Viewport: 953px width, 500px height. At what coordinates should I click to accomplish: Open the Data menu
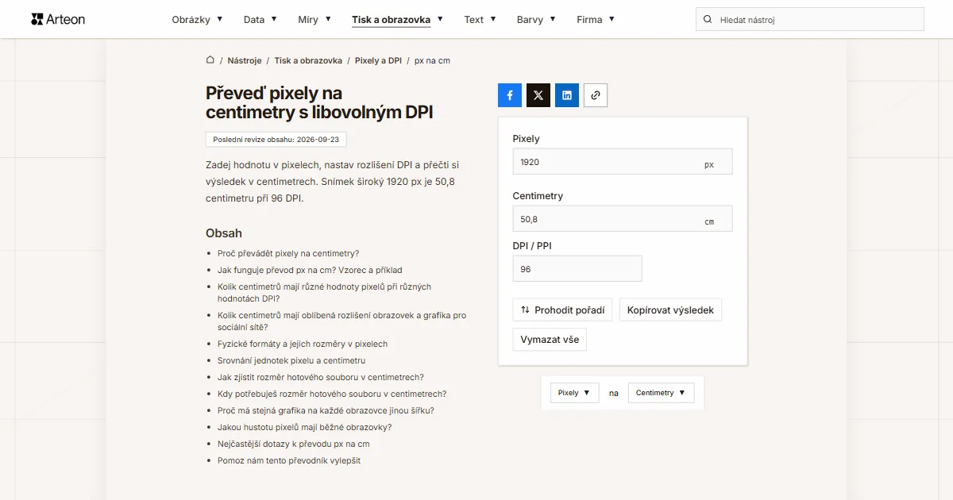[260, 19]
